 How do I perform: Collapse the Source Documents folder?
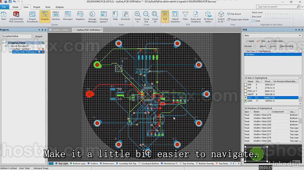pyautogui.click(x=6, y=46)
